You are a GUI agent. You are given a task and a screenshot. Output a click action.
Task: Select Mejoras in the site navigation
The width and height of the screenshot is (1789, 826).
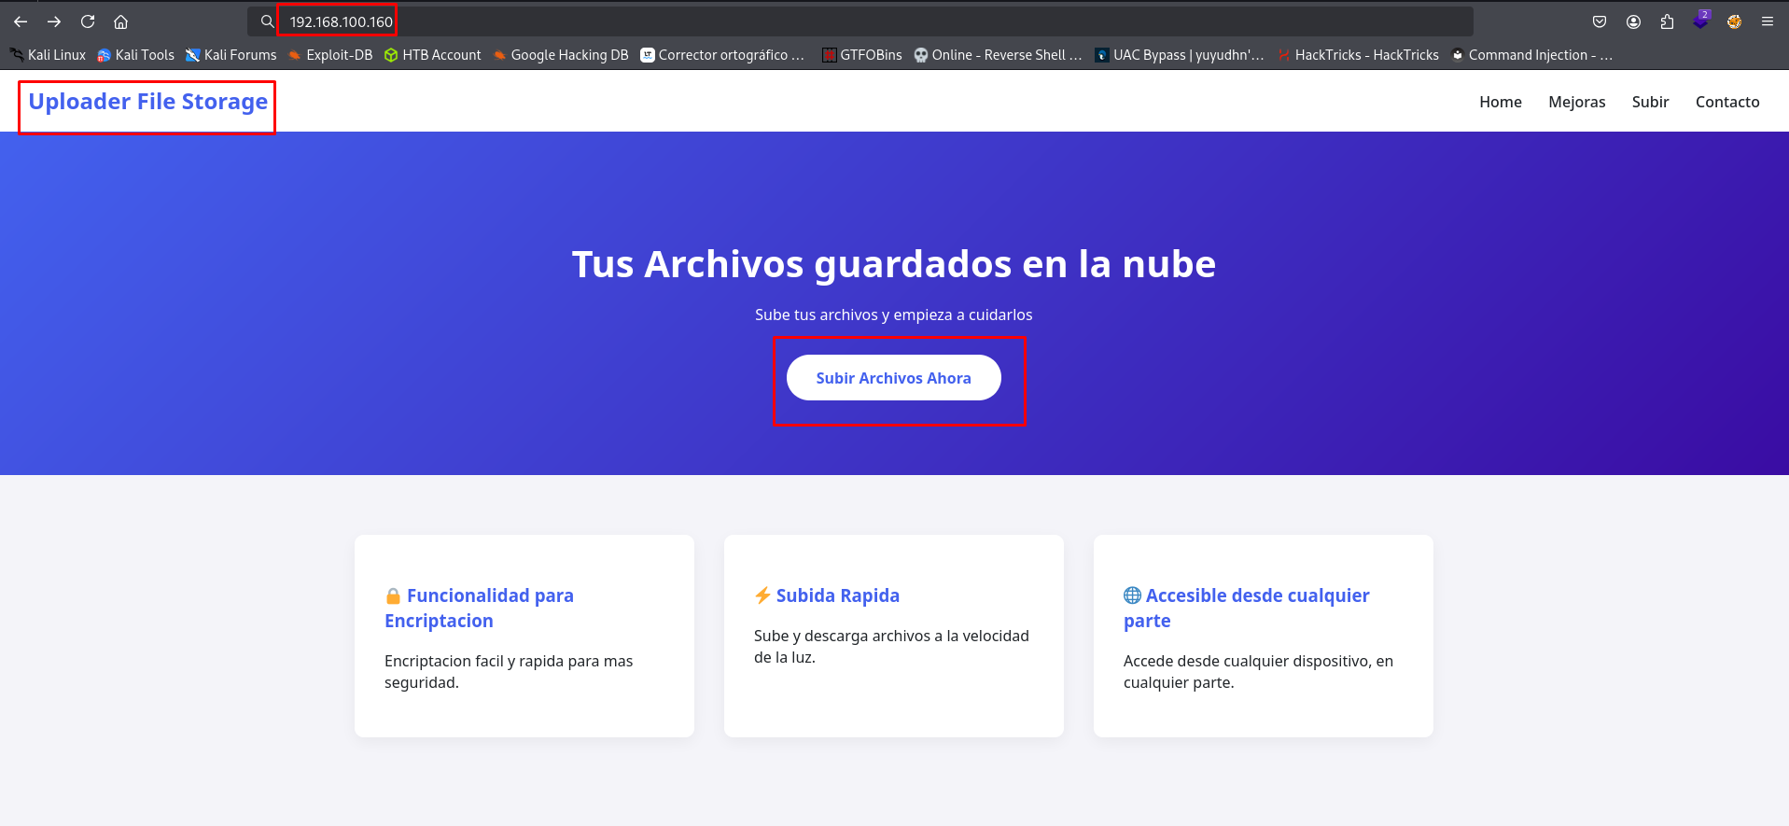pyautogui.click(x=1576, y=102)
